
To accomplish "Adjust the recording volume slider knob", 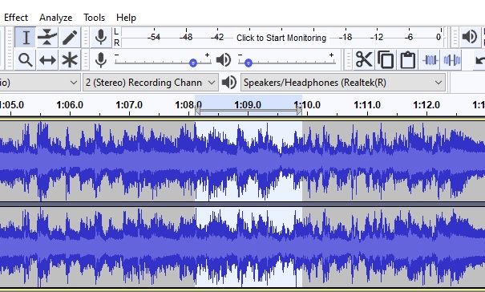I will click(193, 63).
